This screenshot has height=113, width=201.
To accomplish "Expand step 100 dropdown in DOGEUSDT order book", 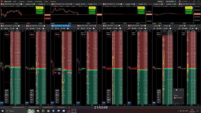I will (x=33, y=29).
